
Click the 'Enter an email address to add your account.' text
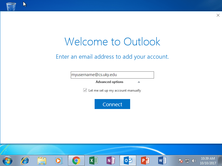click(112, 57)
